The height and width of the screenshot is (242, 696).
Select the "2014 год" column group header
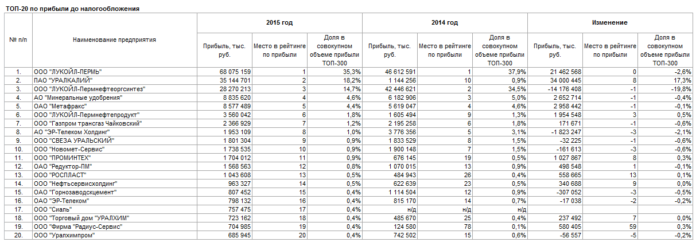pos(444,22)
